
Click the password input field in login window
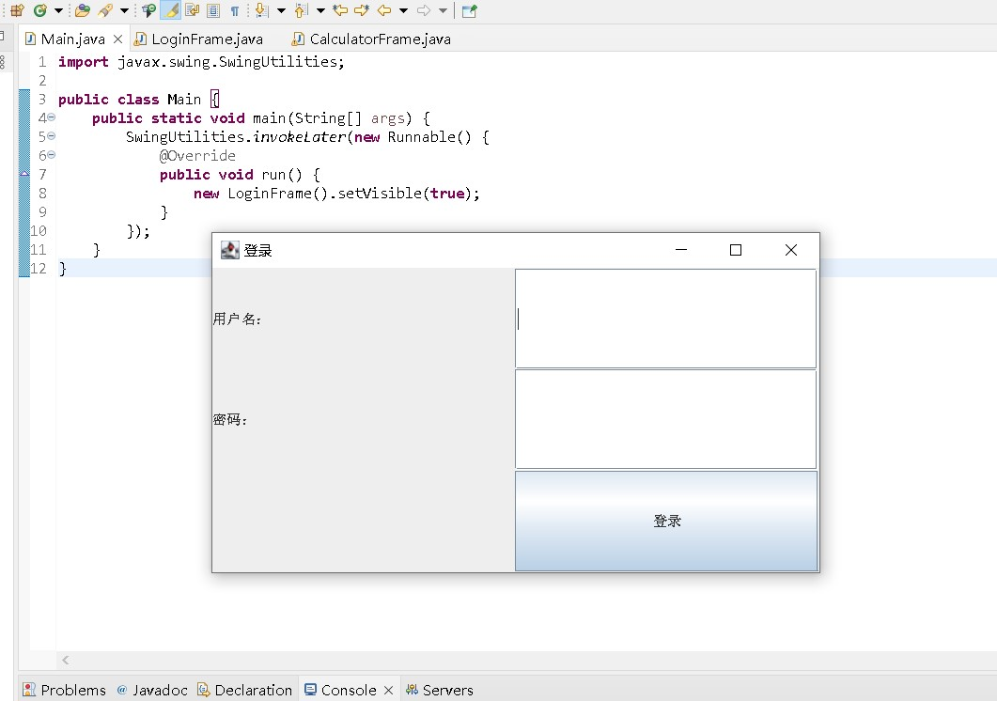coord(665,419)
